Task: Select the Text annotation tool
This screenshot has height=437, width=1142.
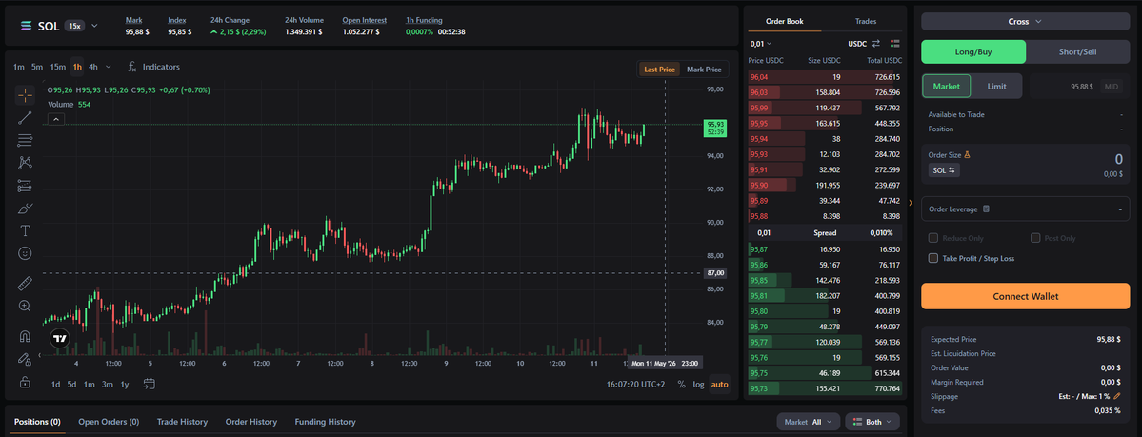Action: (x=25, y=231)
